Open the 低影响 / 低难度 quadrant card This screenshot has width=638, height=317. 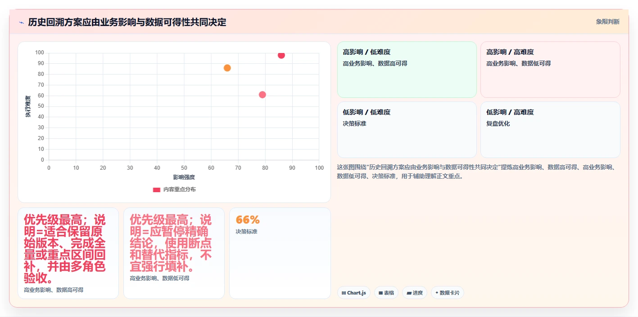click(407, 130)
